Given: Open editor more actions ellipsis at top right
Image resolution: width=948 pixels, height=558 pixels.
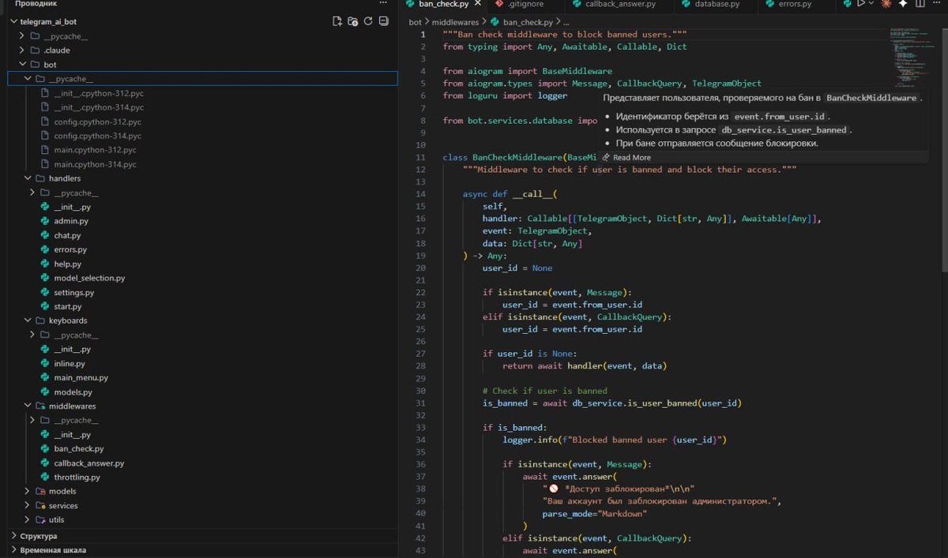Looking at the screenshot, I should (x=936, y=4).
